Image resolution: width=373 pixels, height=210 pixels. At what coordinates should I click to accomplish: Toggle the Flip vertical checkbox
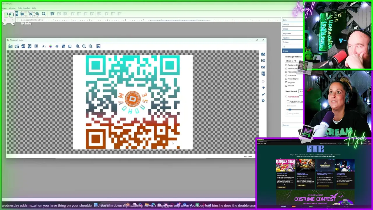coord(286,72)
